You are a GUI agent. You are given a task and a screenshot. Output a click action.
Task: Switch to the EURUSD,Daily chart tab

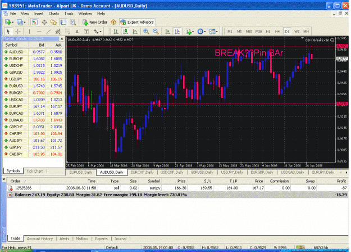pyautogui.click(x=80, y=172)
